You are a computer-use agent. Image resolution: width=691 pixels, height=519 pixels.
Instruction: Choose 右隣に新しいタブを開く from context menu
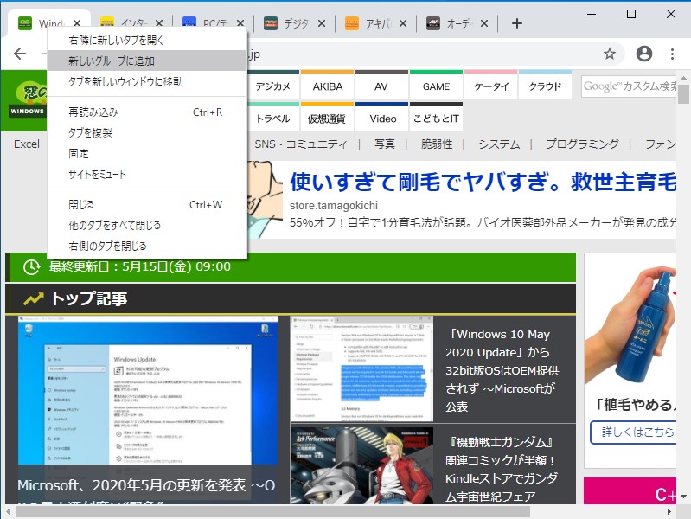tap(147, 40)
